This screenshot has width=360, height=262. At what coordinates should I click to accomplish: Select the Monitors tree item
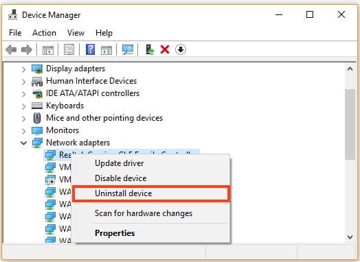coord(63,130)
